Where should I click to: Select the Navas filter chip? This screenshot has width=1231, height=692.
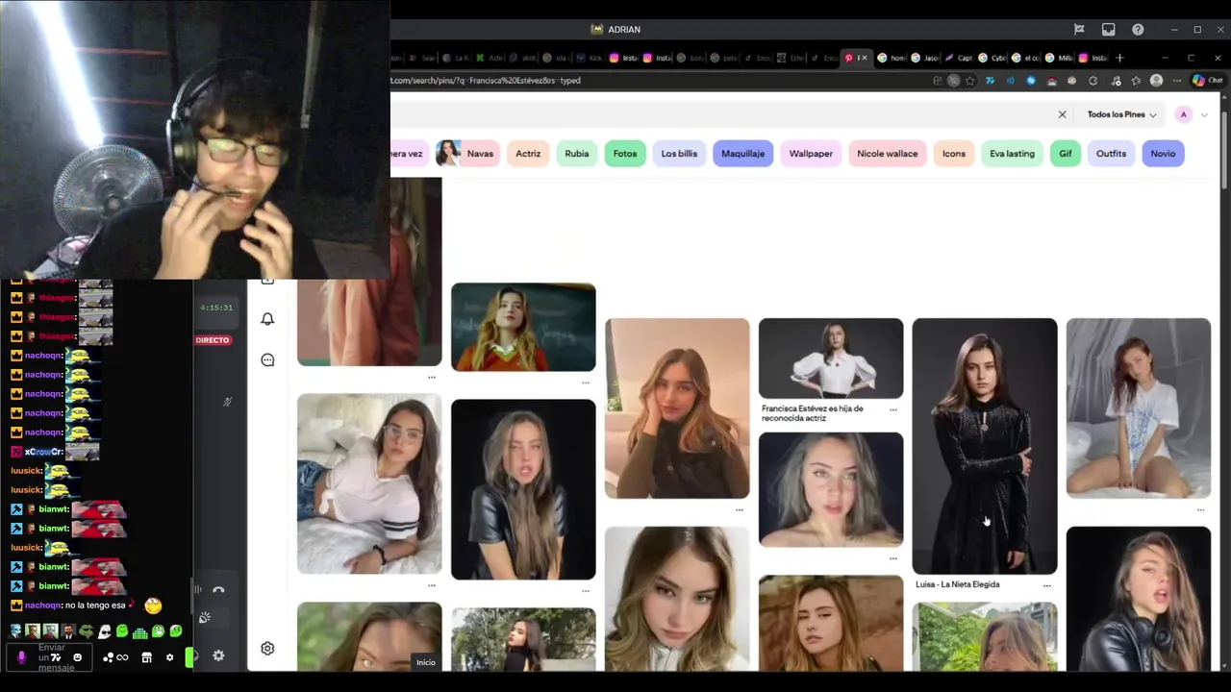tap(467, 154)
